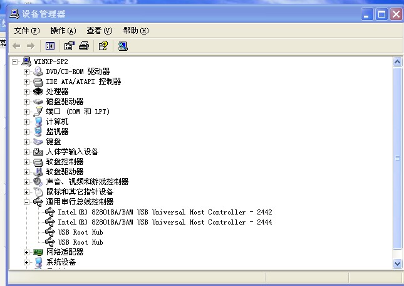
Task: Open the 文件(F) menu
Action: (27, 31)
